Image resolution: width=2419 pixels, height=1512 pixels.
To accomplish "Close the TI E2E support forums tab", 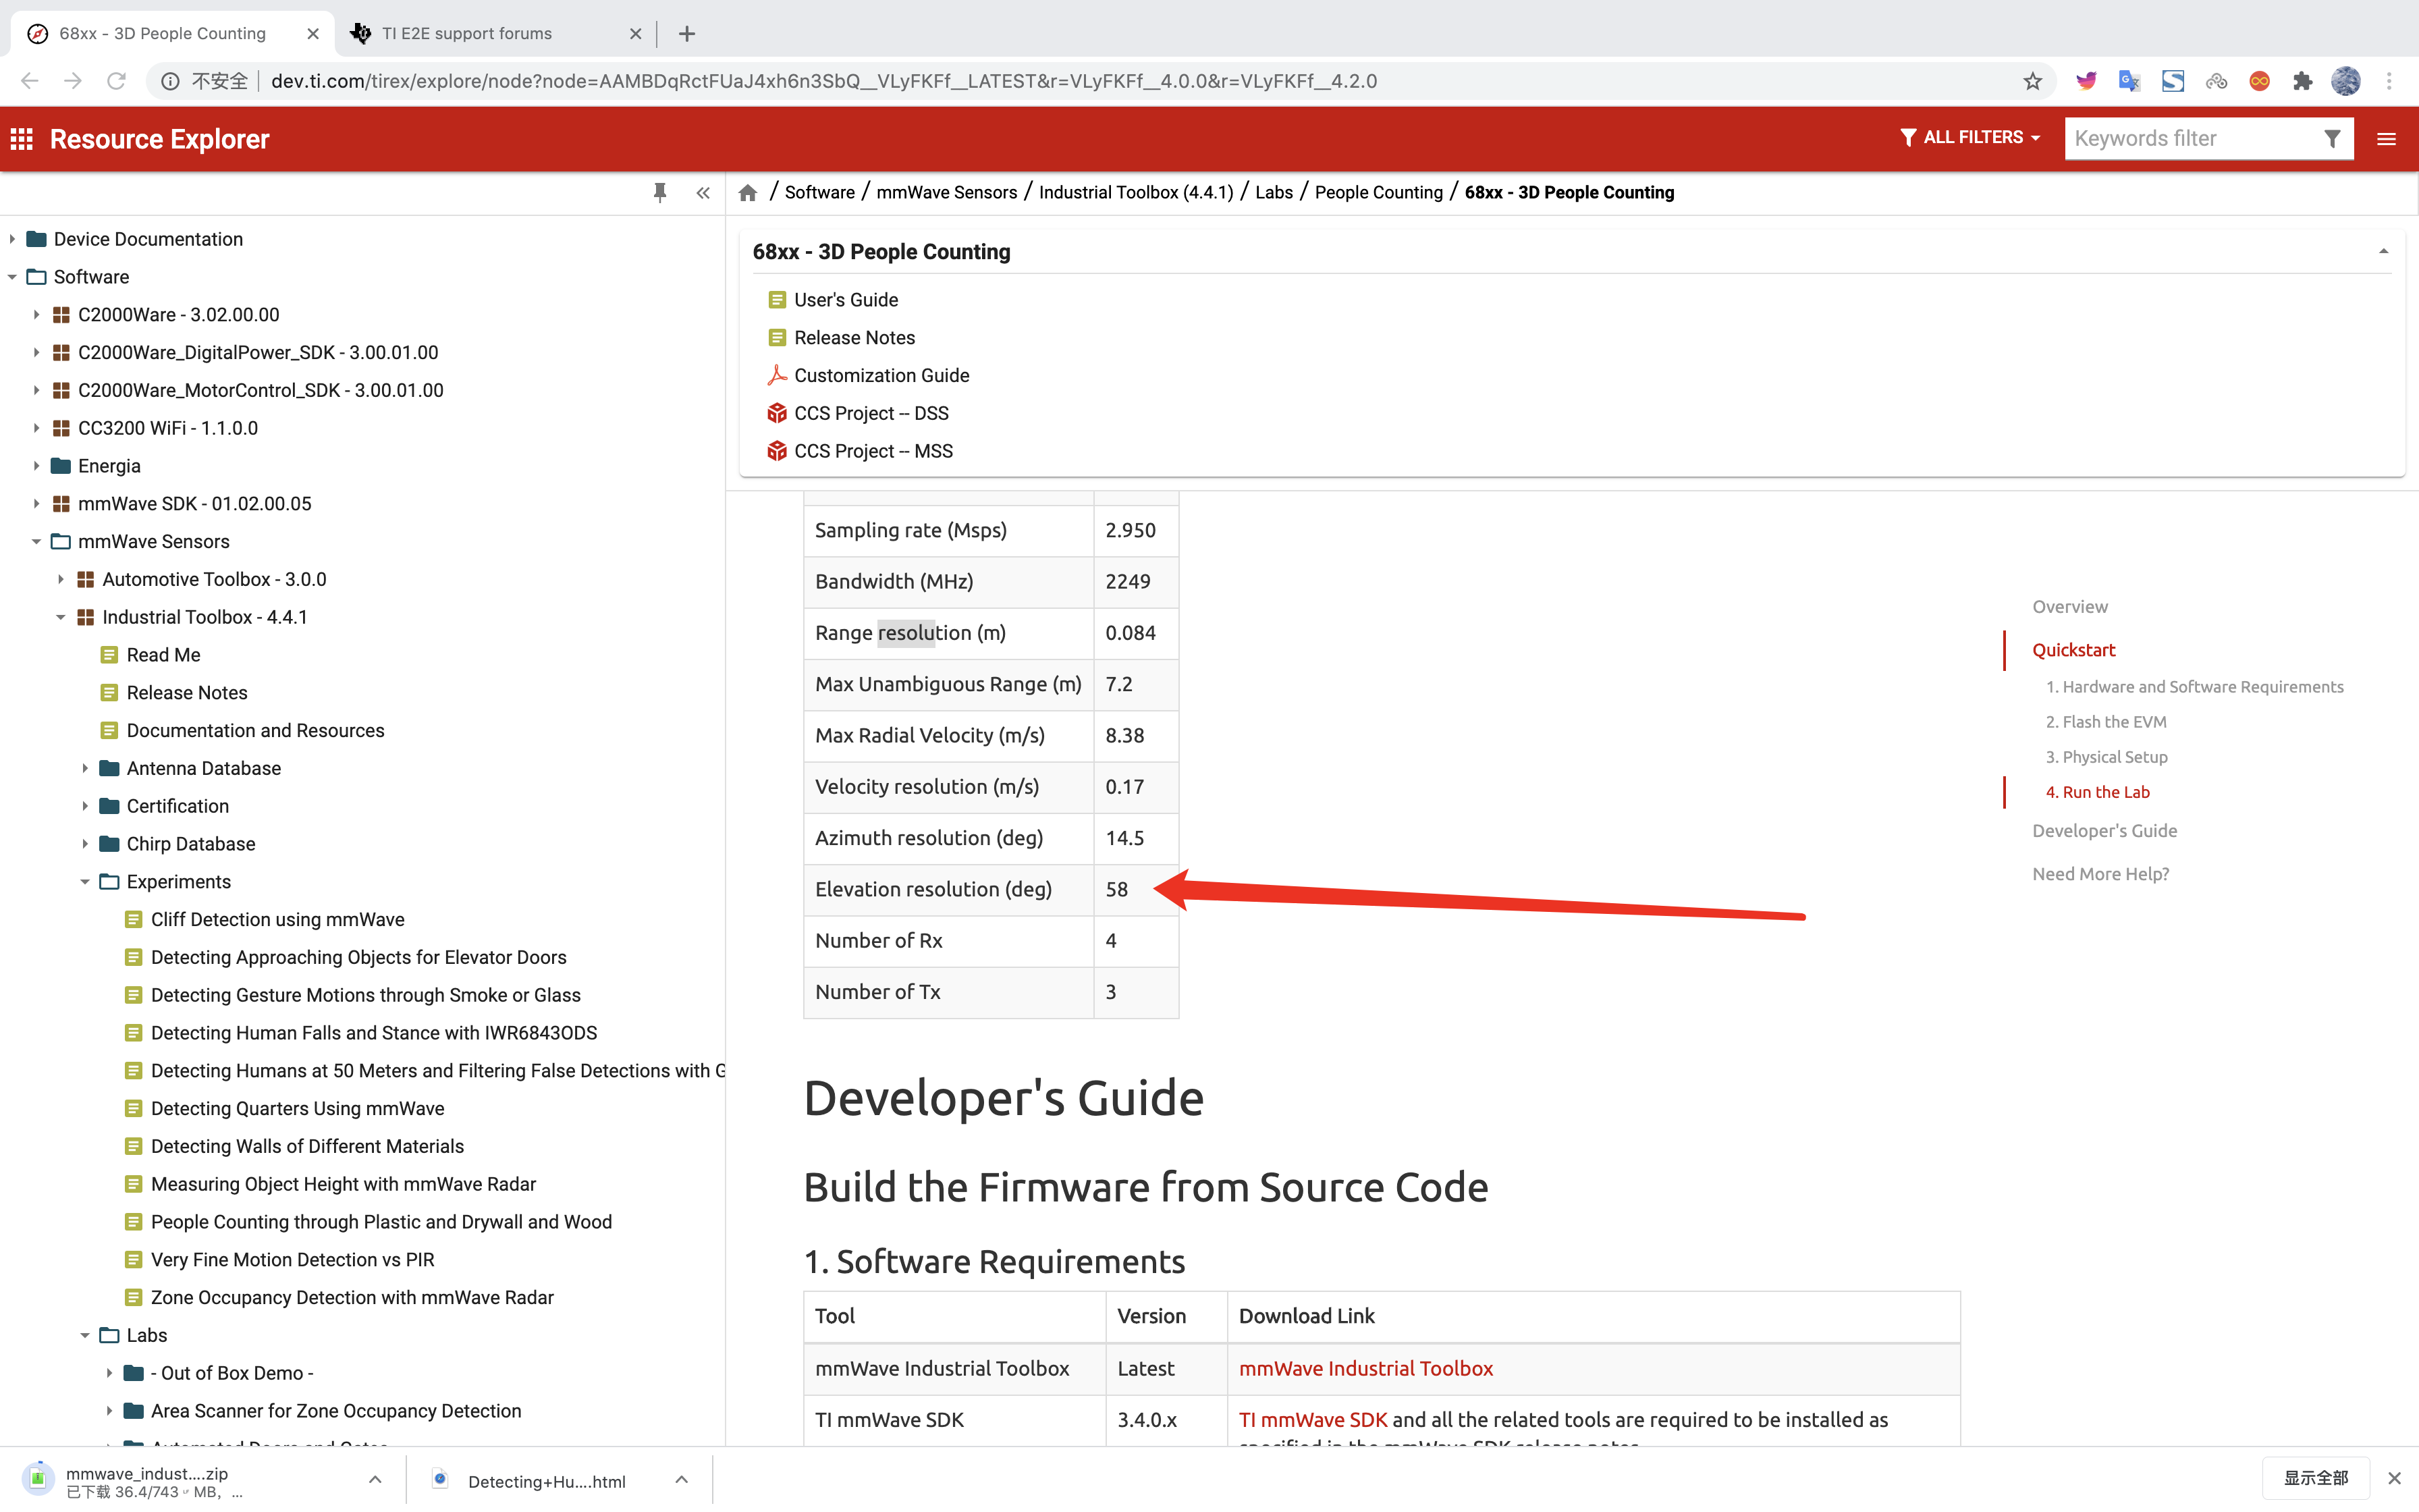I will point(636,33).
